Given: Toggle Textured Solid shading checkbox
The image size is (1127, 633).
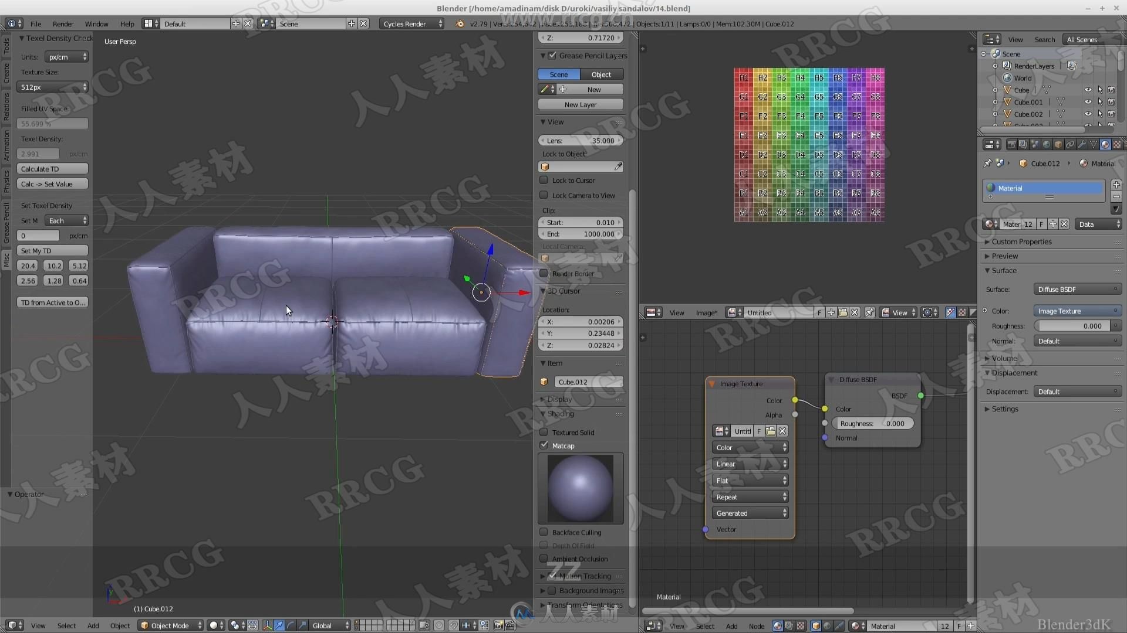Looking at the screenshot, I should [544, 432].
